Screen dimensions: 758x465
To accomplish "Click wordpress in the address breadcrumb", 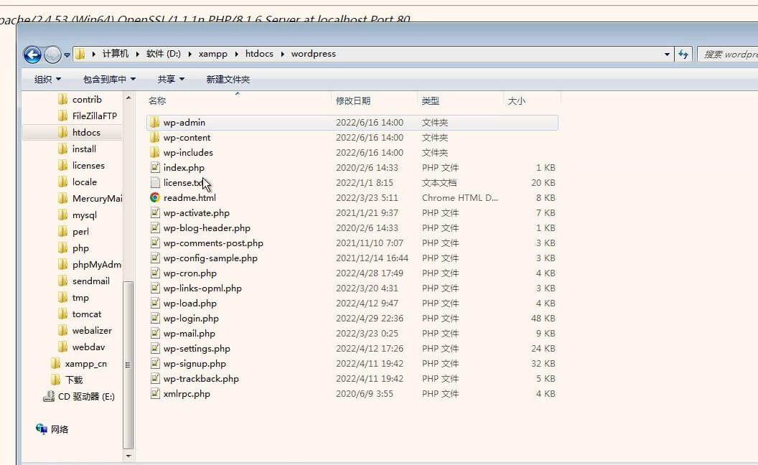I will 313,54.
